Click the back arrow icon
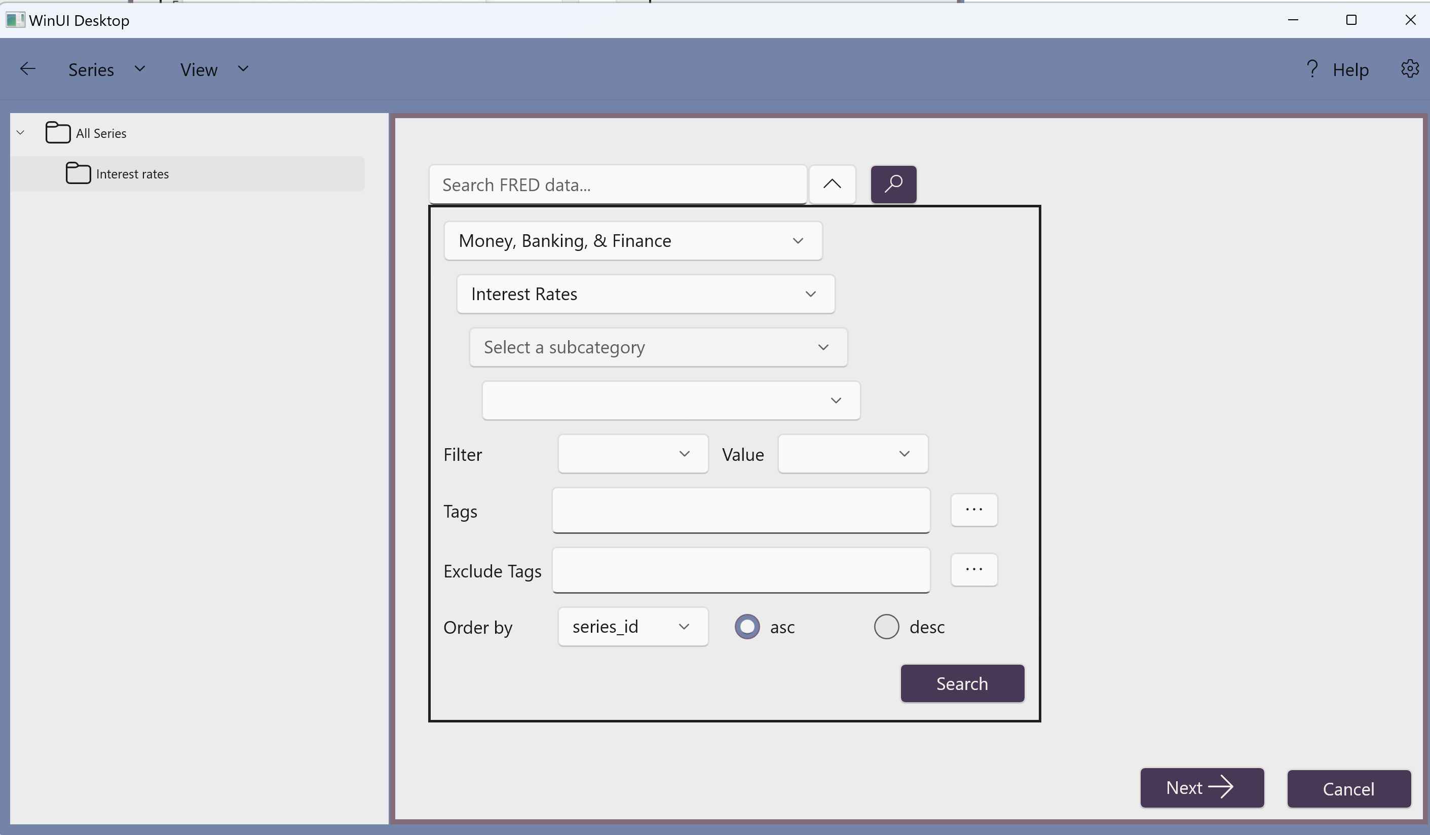The height and width of the screenshot is (835, 1430). (x=27, y=69)
